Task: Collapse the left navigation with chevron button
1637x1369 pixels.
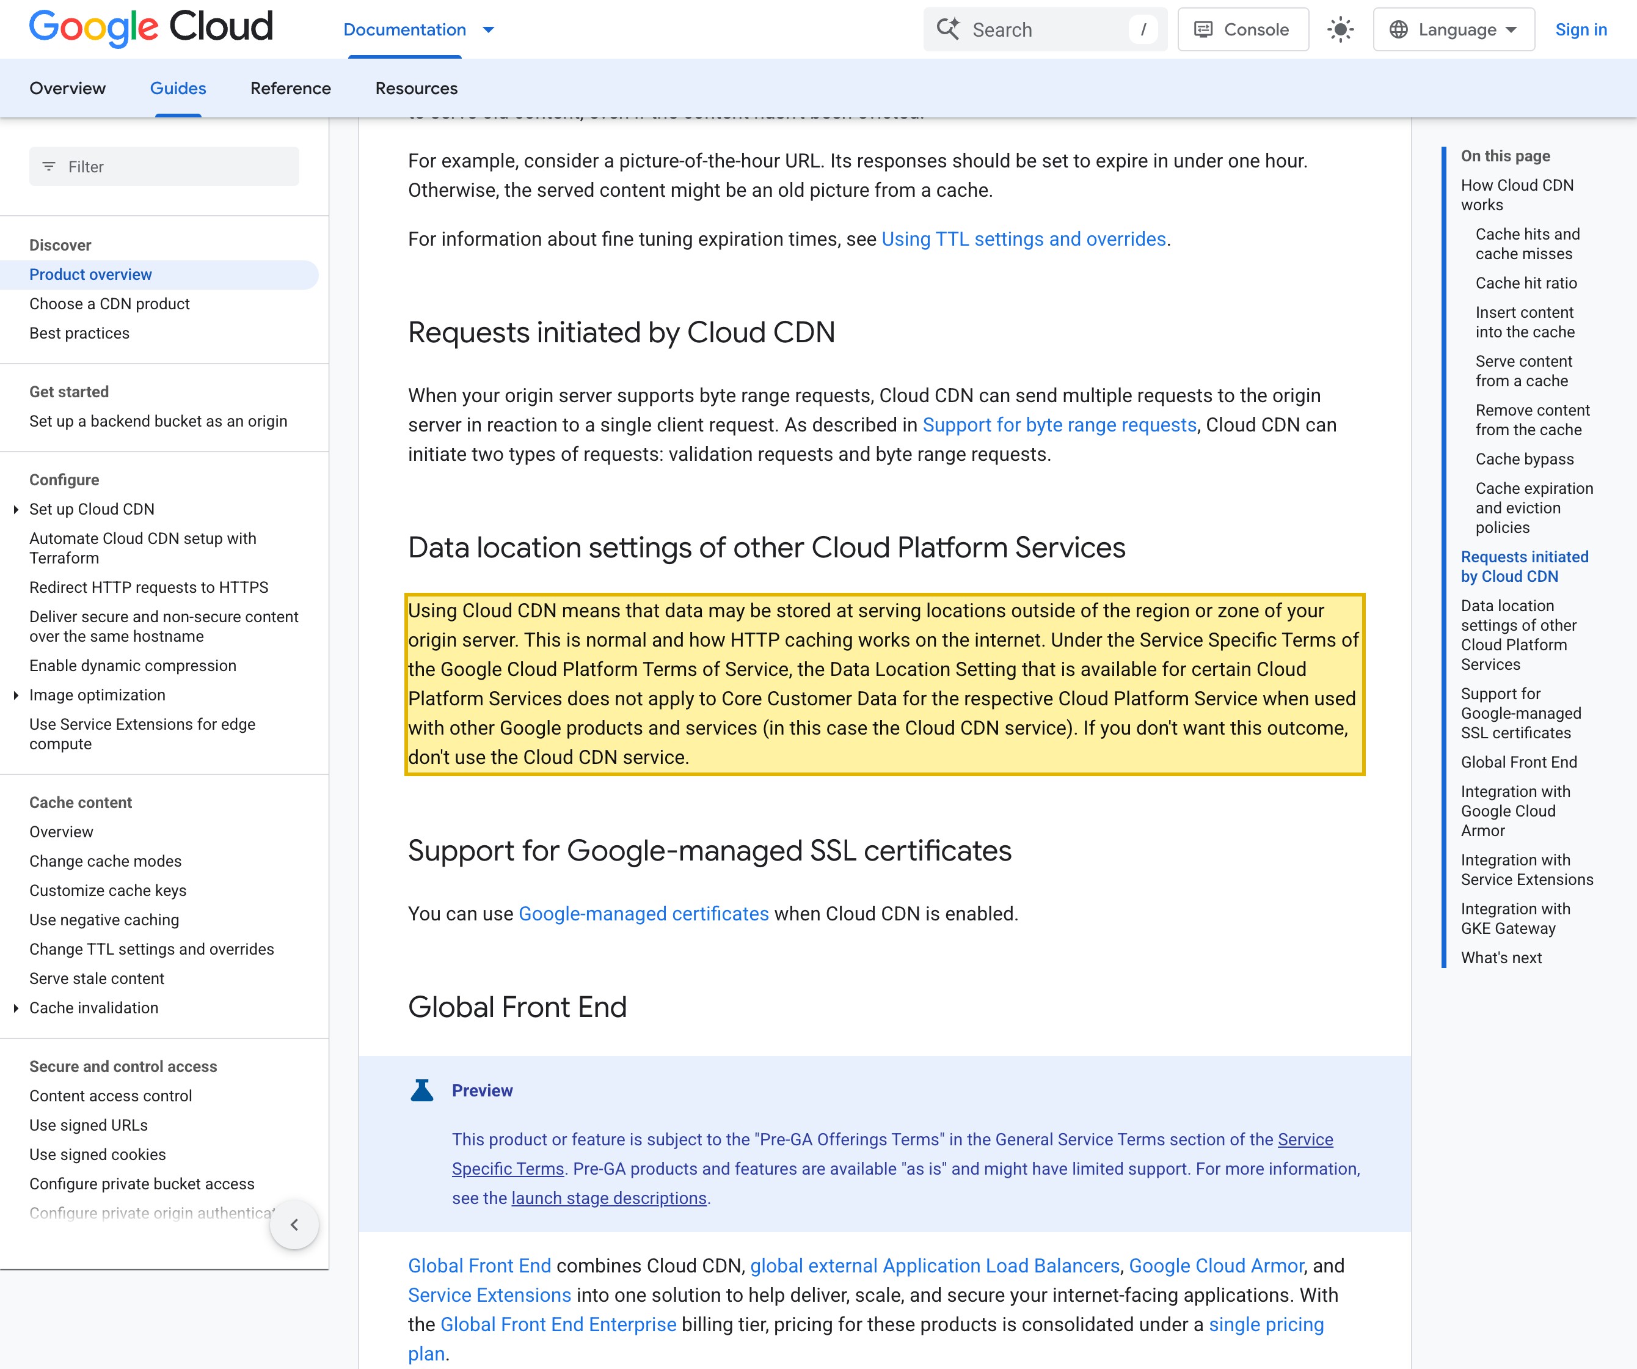Action: (x=294, y=1224)
